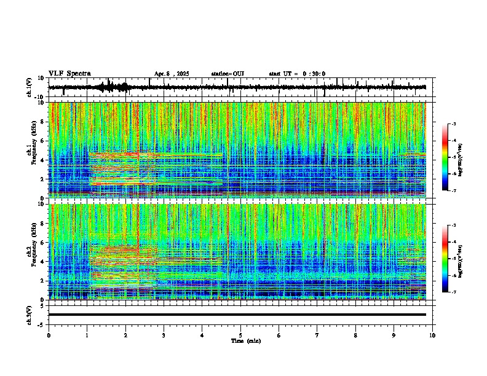The width and height of the screenshot is (487, 376).
Task: Click the '-7' tick on ch.1 colorbar
Action: coord(454,190)
